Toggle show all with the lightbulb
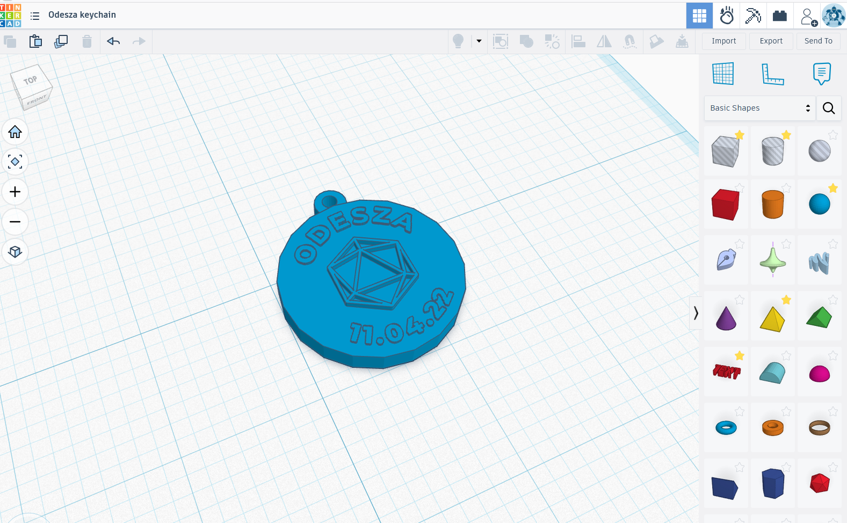 (x=458, y=41)
